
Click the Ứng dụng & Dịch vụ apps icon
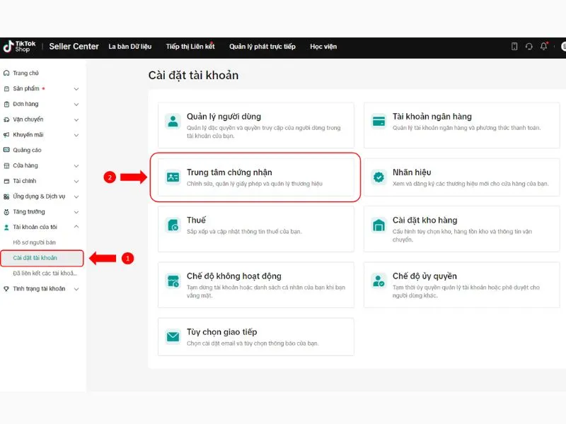pyautogui.click(x=6, y=196)
